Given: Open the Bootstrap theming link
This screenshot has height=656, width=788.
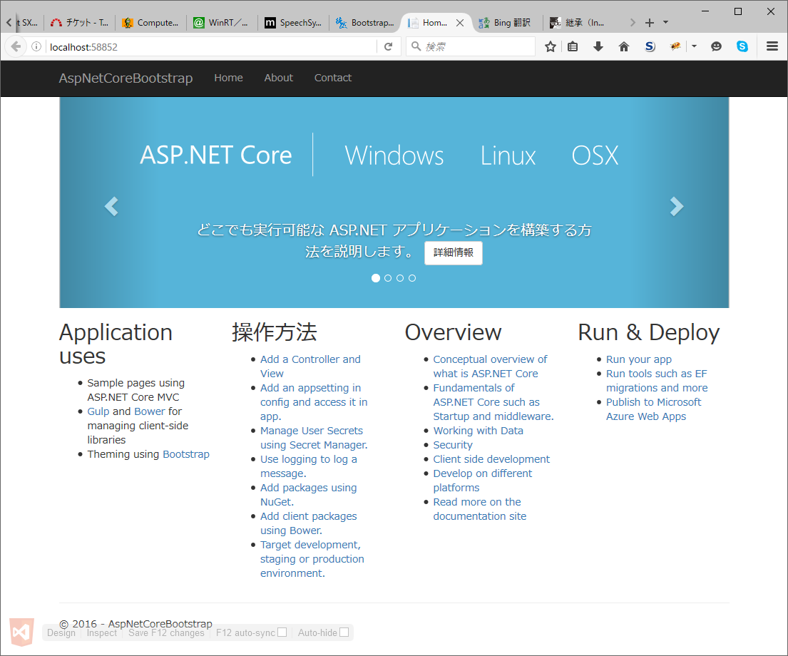Looking at the screenshot, I should pos(186,454).
